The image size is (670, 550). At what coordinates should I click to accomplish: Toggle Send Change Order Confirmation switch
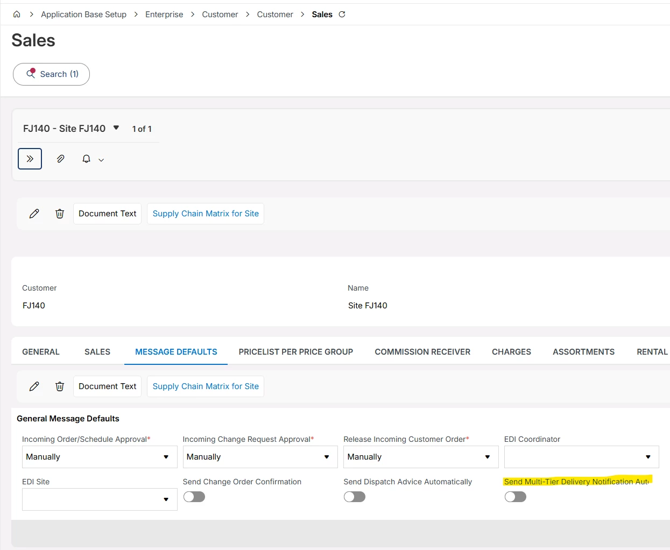click(194, 497)
